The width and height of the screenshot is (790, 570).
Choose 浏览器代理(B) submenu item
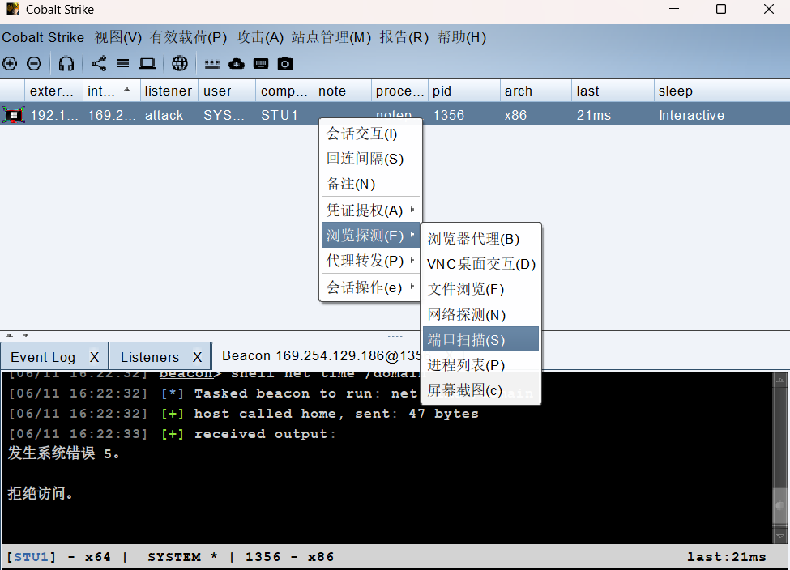480,239
